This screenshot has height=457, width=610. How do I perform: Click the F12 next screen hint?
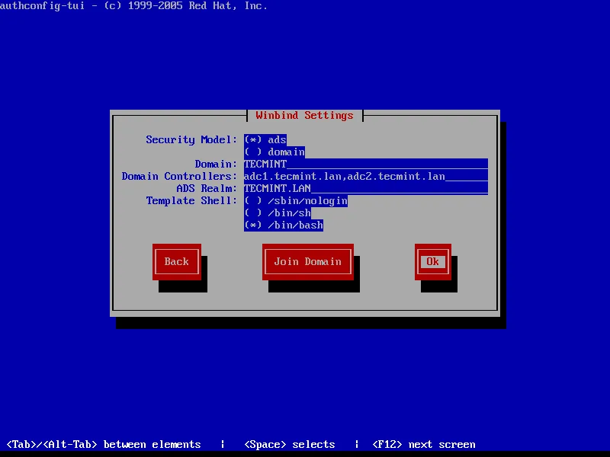(423, 444)
